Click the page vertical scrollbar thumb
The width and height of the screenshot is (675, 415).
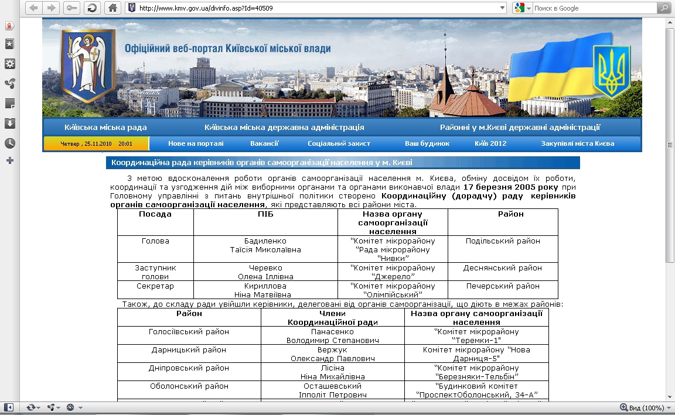669,145
